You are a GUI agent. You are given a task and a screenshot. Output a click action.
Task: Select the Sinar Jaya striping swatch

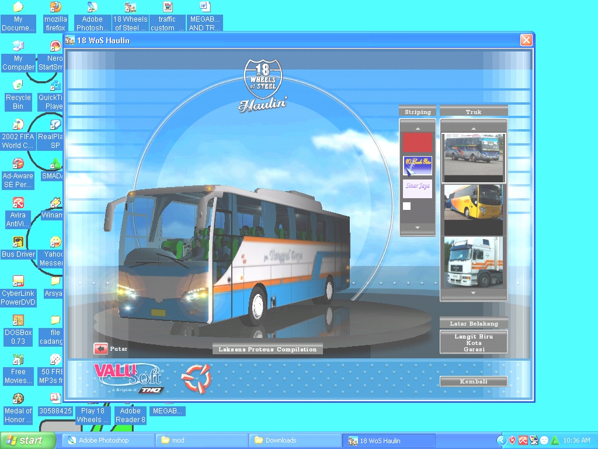(418, 189)
